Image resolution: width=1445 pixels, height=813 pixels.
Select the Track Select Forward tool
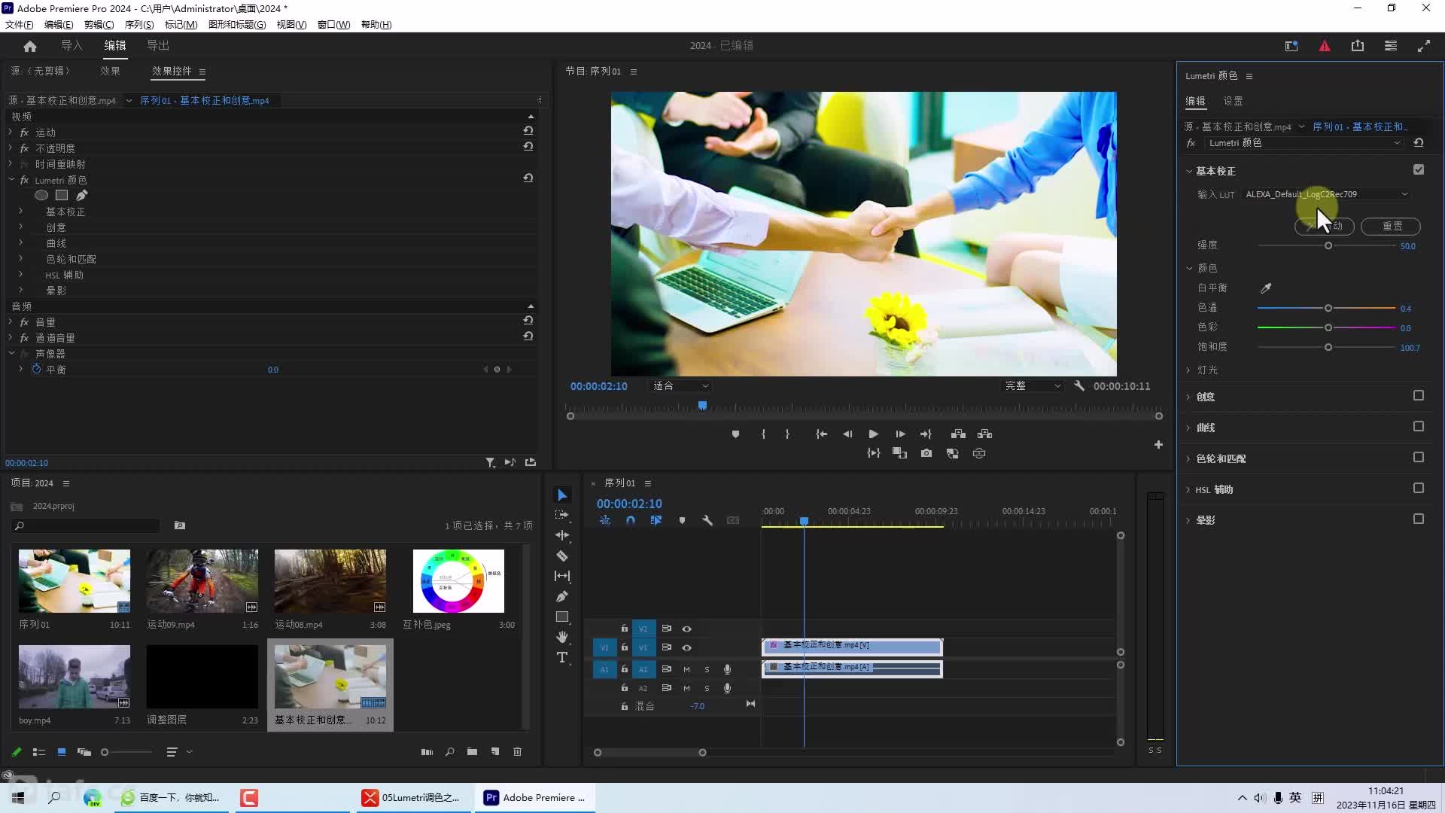pyautogui.click(x=562, y=515)
